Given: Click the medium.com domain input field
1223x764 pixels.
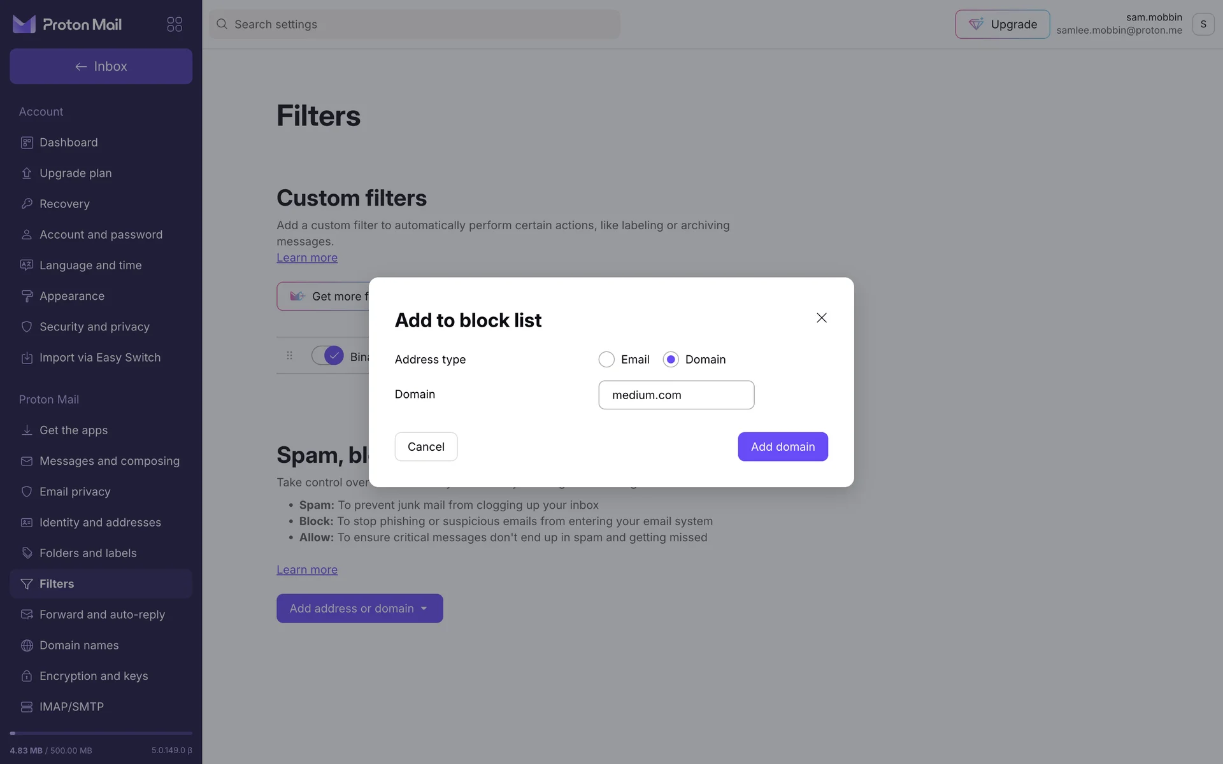Looking at the screenshot, I should tap(676, 395).
